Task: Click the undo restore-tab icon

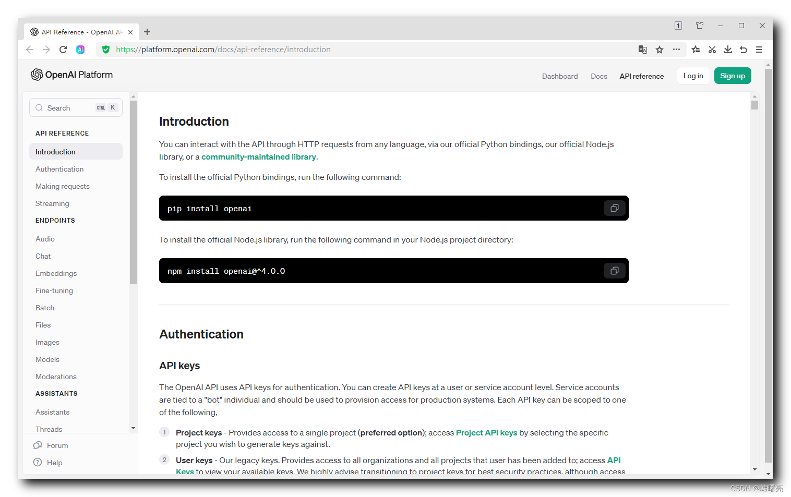Action: pyautogui.click(x=744, y=50)
